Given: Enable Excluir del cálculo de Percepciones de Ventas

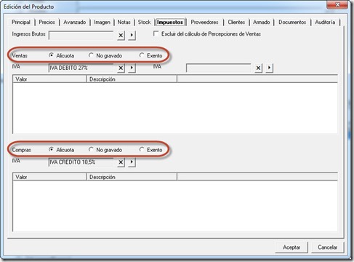Looking at the screenshot, I should [156, 33].
